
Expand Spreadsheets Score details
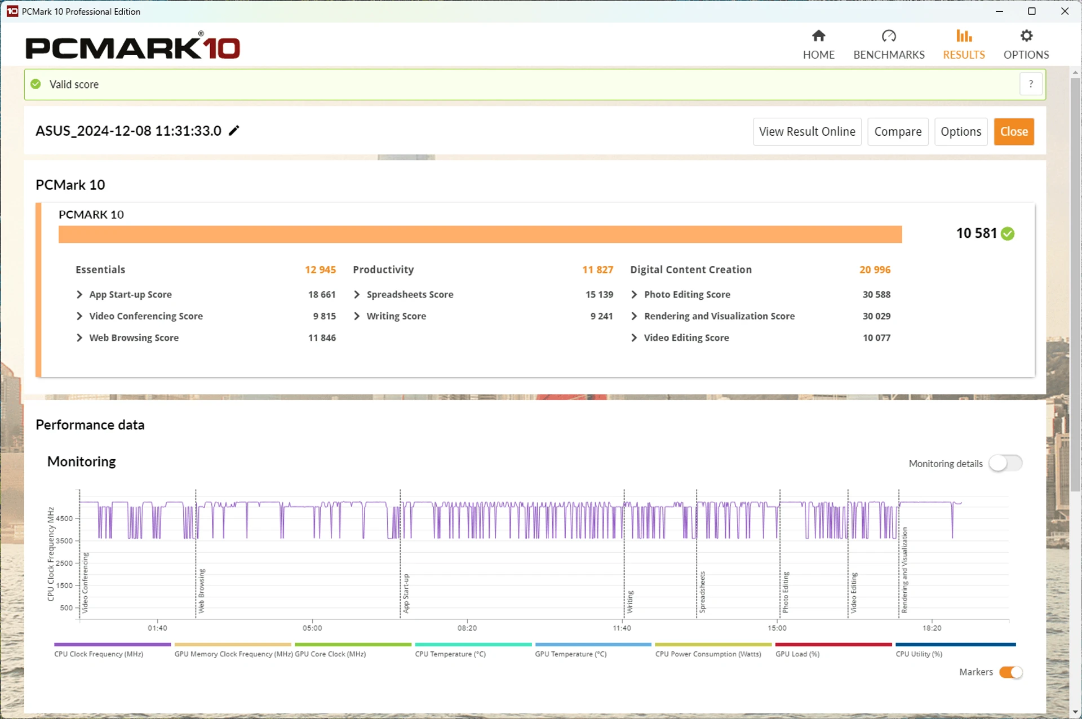(x=357, y=295)
